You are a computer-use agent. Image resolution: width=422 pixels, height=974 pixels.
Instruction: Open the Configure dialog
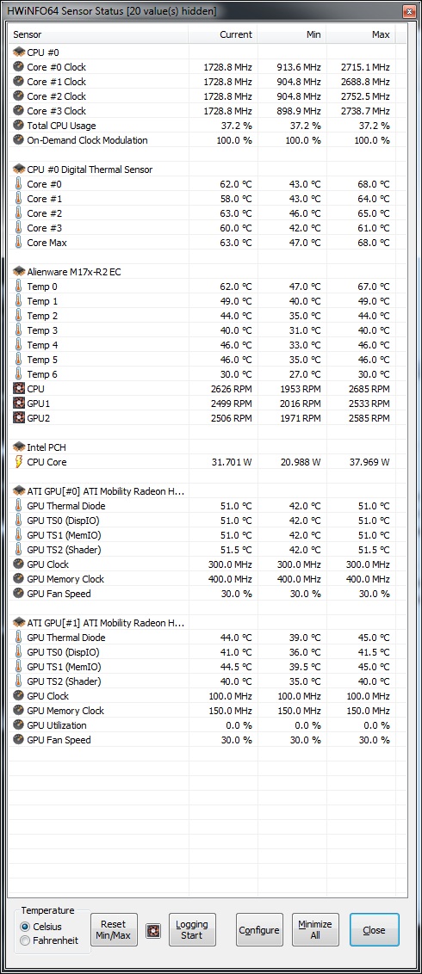[x=259, y=930]
